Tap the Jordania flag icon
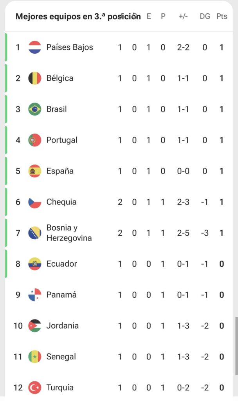This screenshot has width=238, height=401. pyautogui.click(x=35, y=326)
